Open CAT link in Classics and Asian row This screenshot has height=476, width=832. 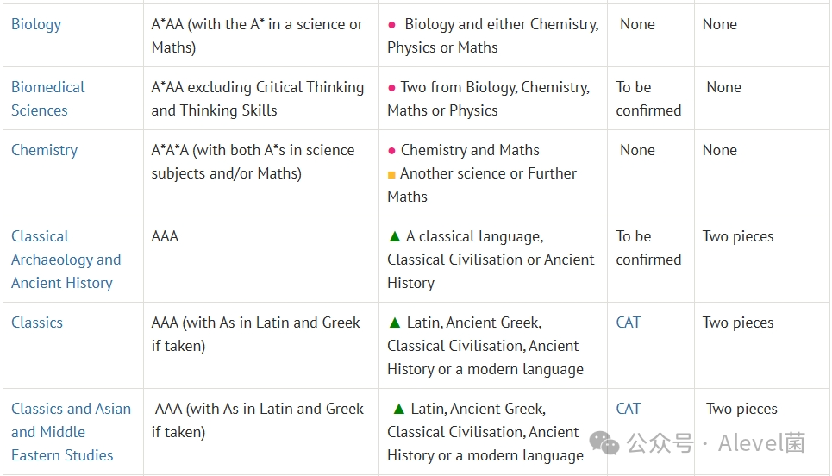pyautogui.click(x=629, y=409)
